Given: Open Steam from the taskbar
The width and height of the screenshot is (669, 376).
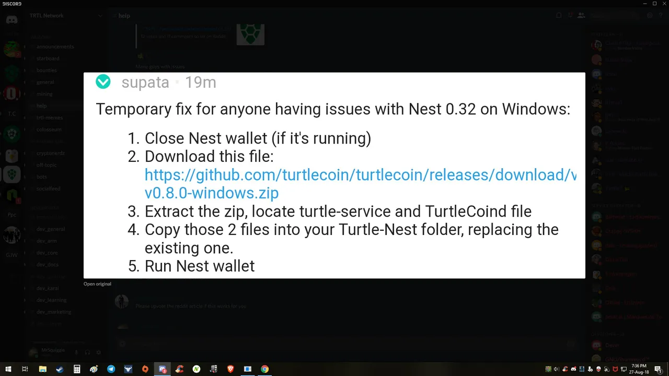Looking at the screenshot, I should pos(60,369).
